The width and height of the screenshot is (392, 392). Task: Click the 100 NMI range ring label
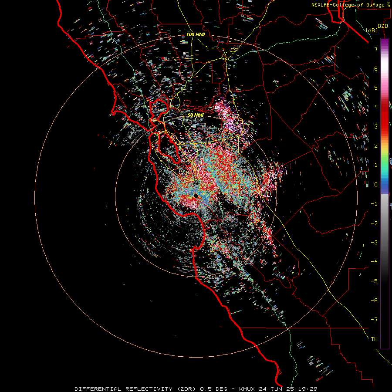click(x=196, y=34)
